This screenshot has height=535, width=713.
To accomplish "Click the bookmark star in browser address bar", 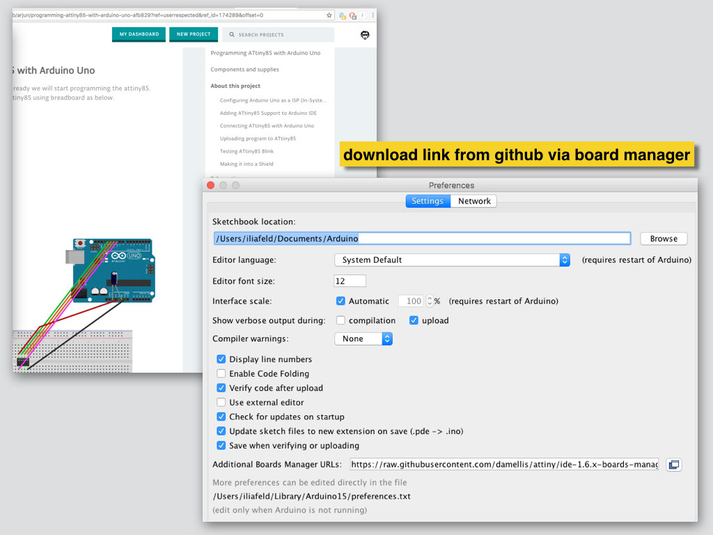I will tap(329, 15).
